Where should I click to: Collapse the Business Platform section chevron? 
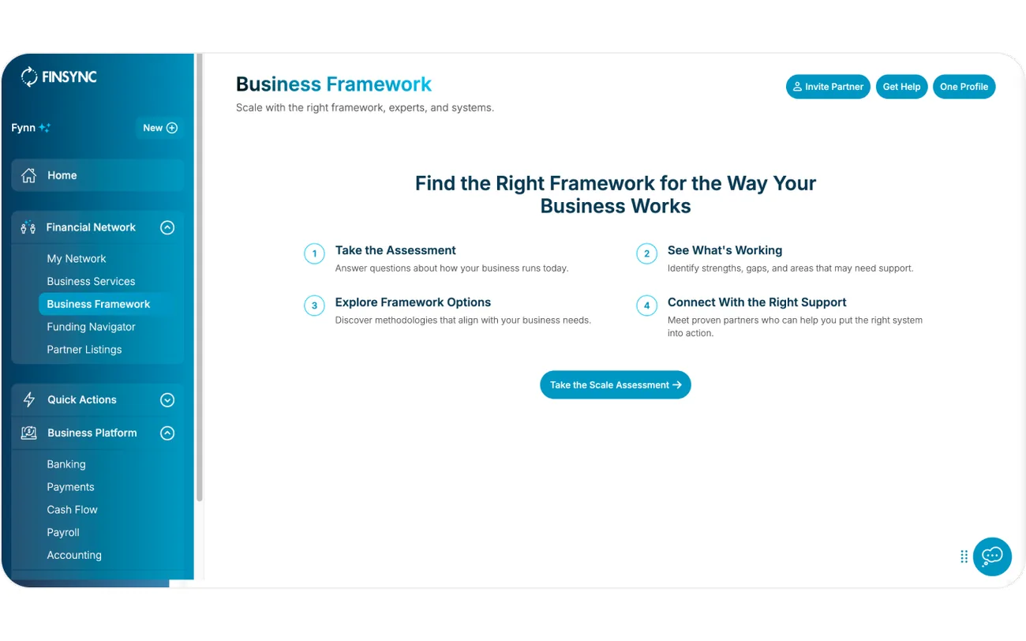[167, 433]
